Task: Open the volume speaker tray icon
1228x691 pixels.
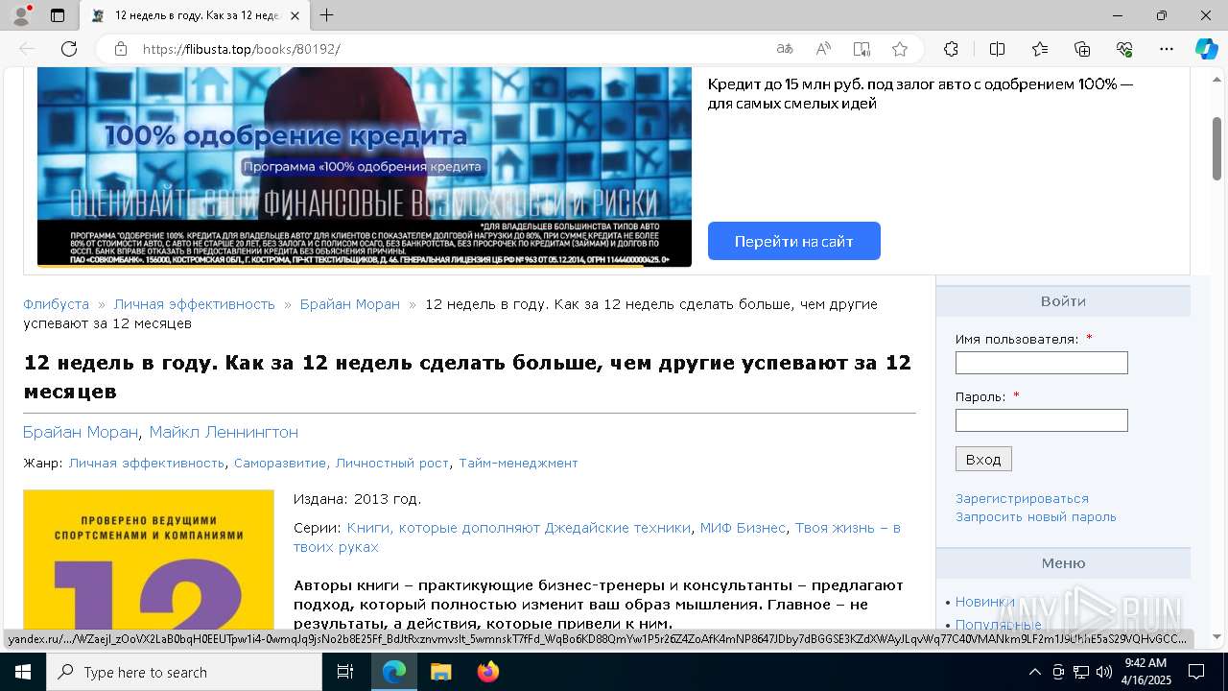Action: (x=1104, y=672)
